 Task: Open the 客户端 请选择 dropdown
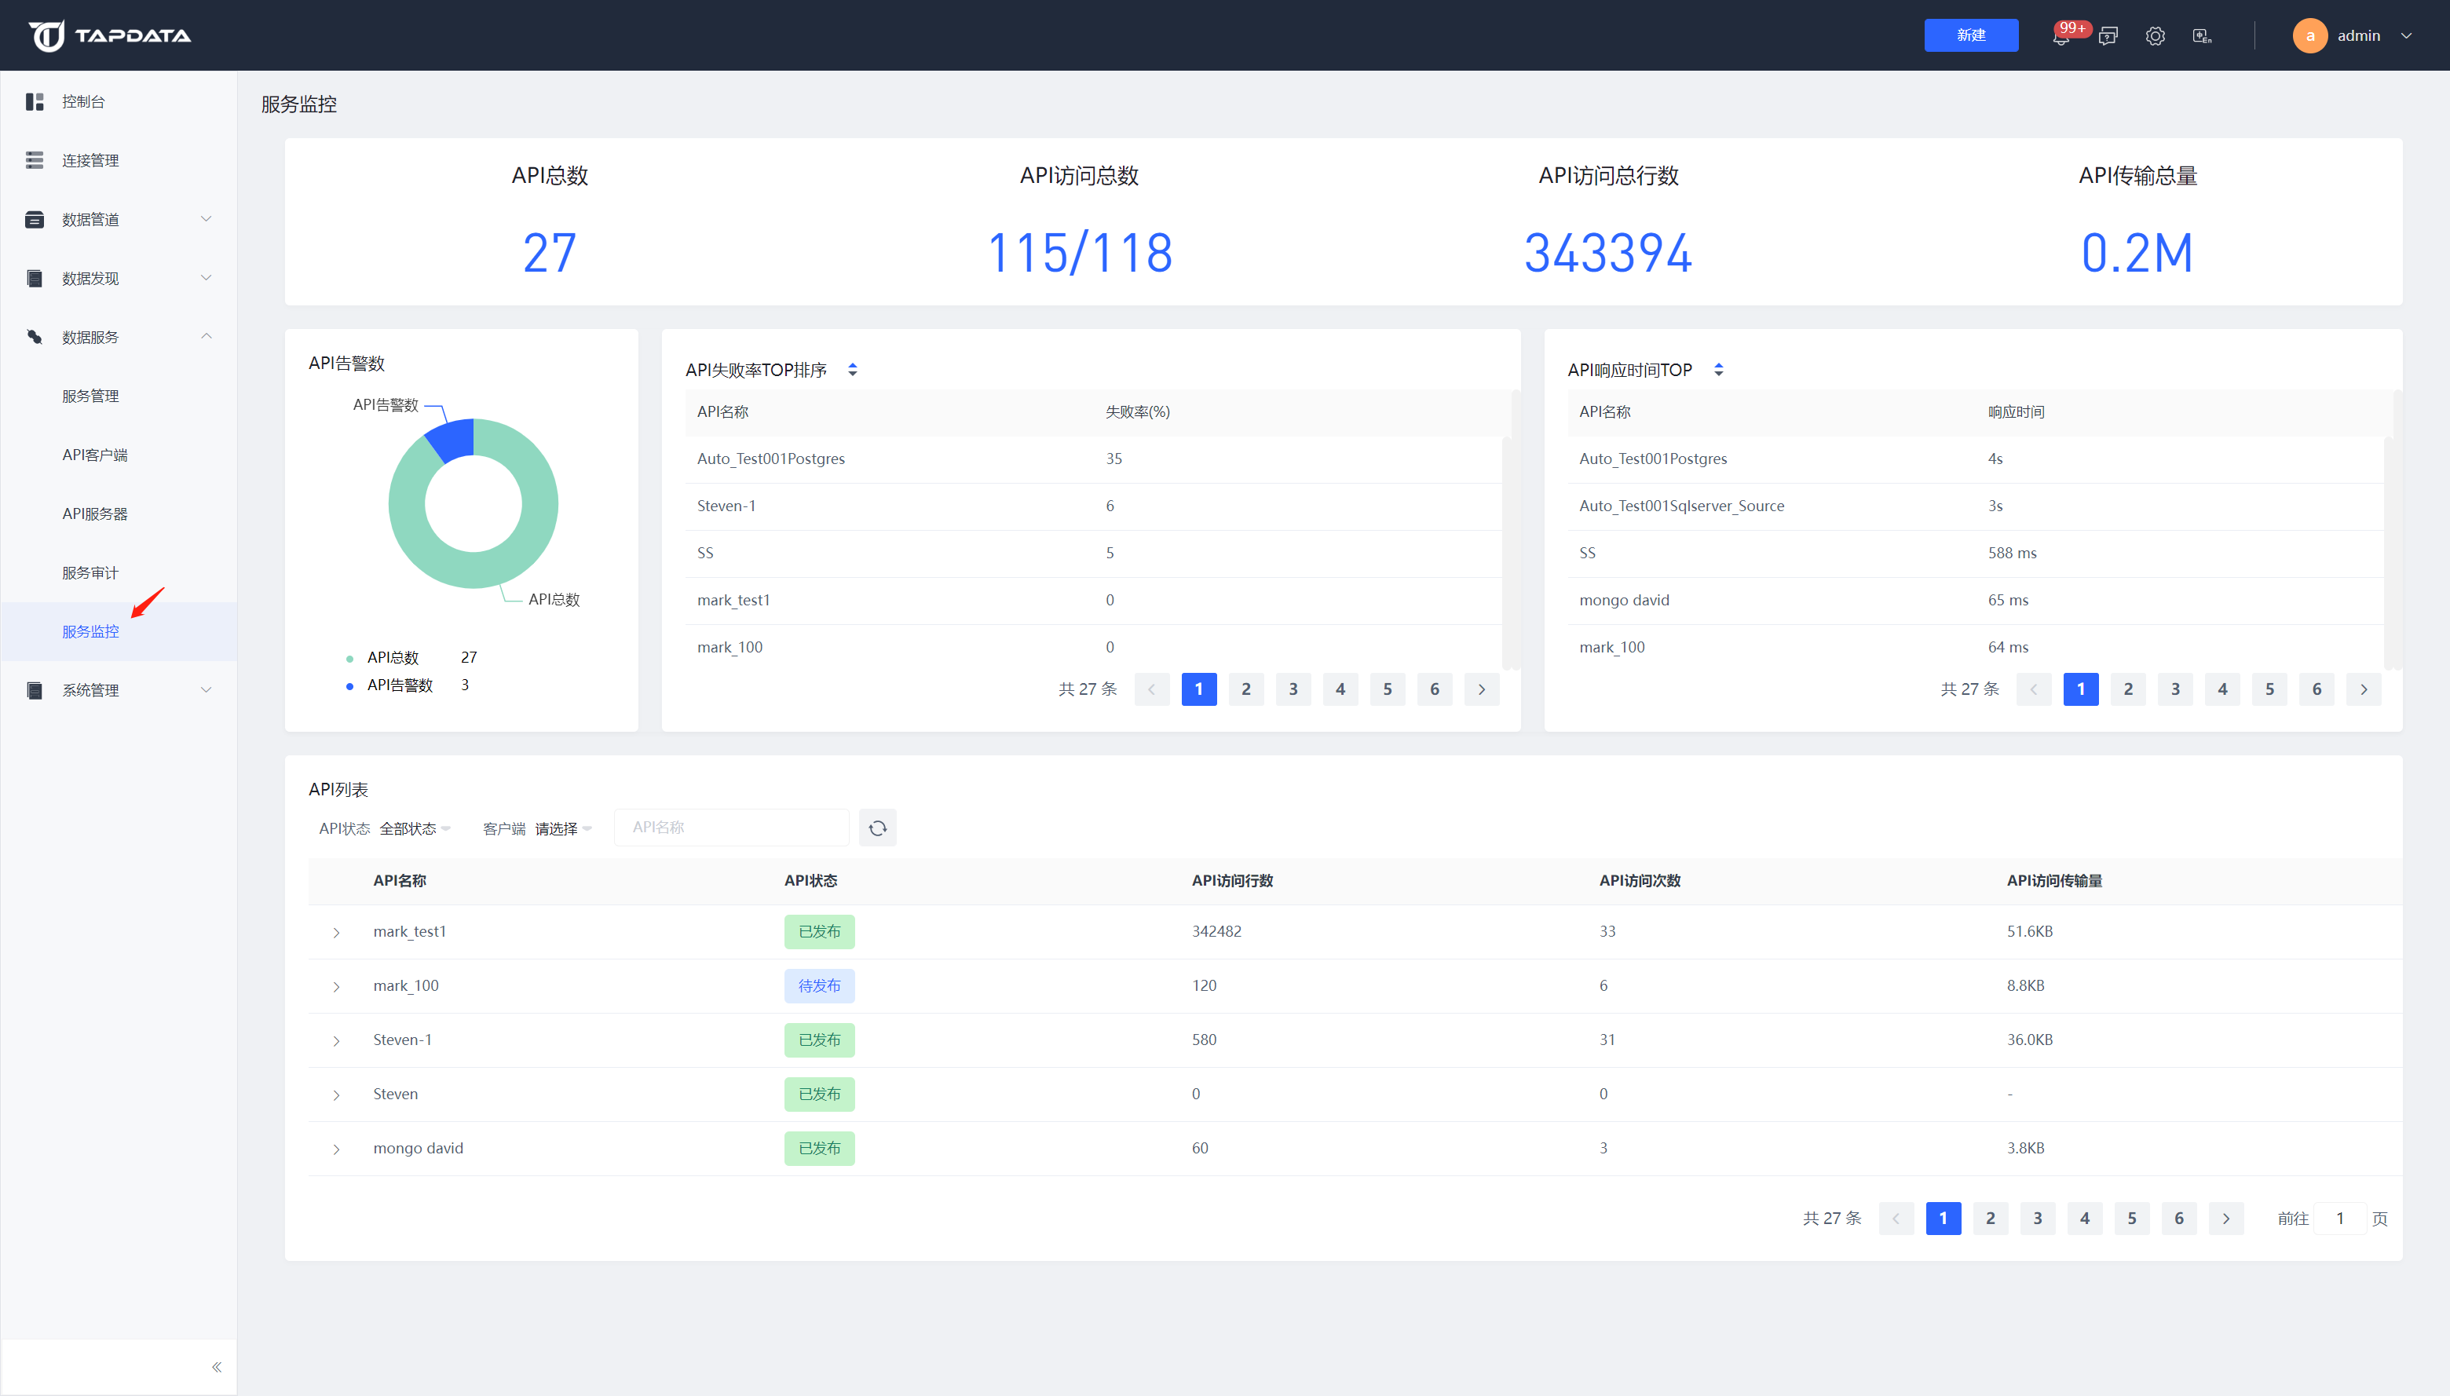(x=562, y=828)
